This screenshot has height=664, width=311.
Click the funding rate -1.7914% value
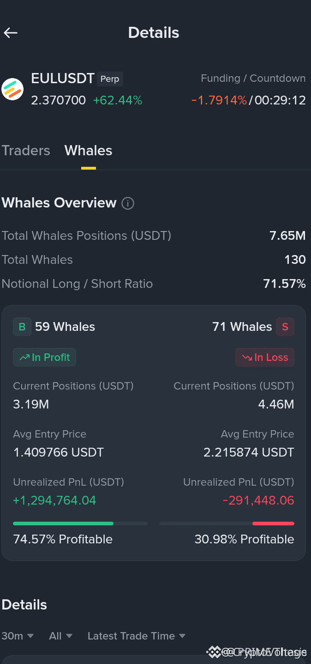click(219, 100)
